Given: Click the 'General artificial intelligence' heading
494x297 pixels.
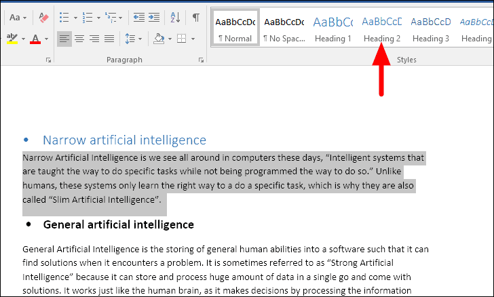Looking at the screenshot, I should click(x=119, y=224).
